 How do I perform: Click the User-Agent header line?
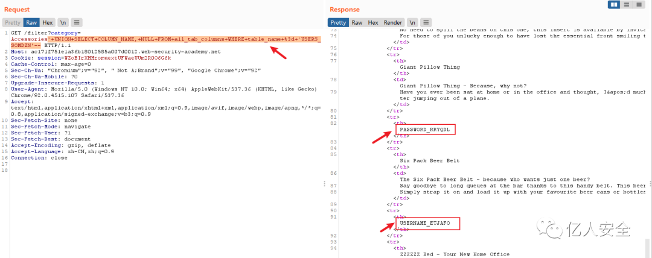tap(164, 89)
